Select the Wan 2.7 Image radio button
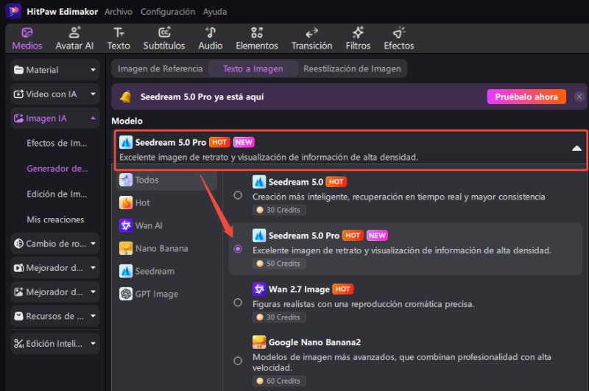The image size is (589, 391). tap(238, 303)
